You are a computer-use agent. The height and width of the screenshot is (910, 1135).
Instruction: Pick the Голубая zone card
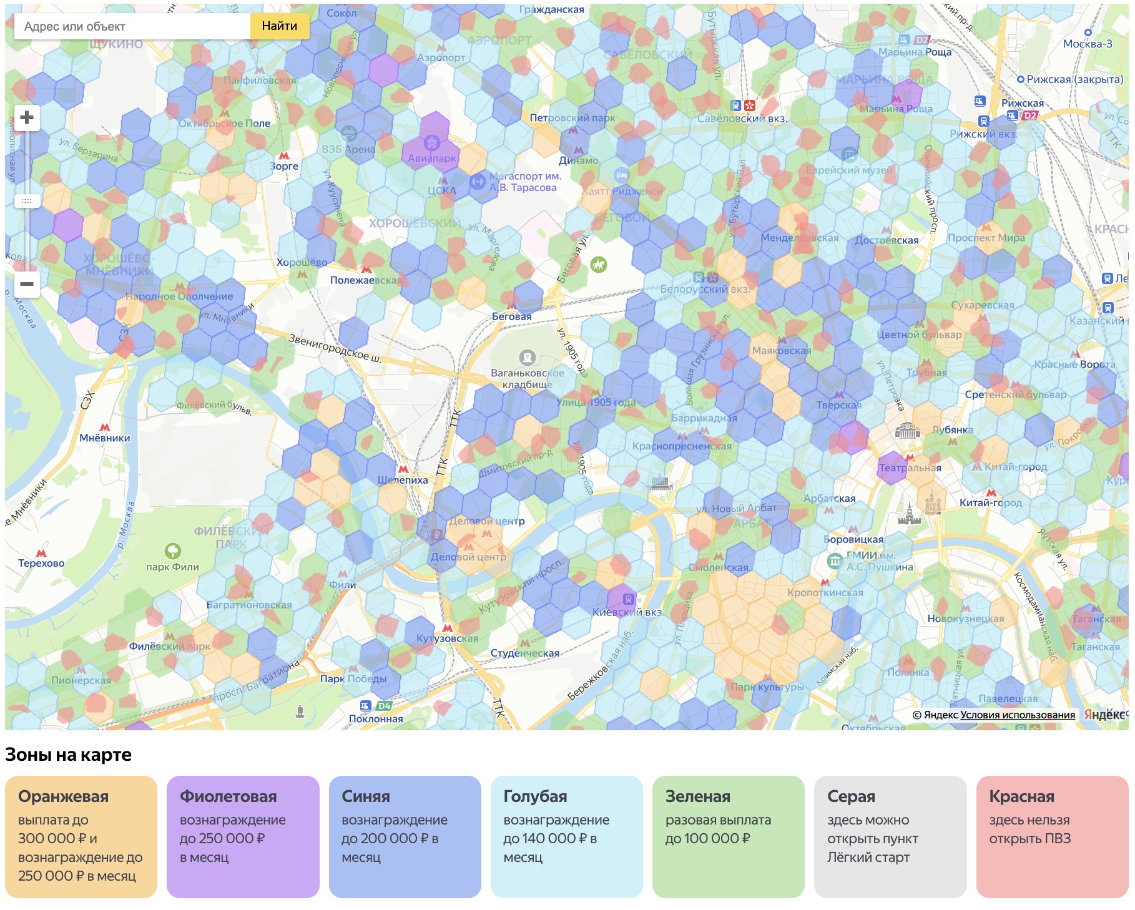pyautogui.click(x=566, y=836)
